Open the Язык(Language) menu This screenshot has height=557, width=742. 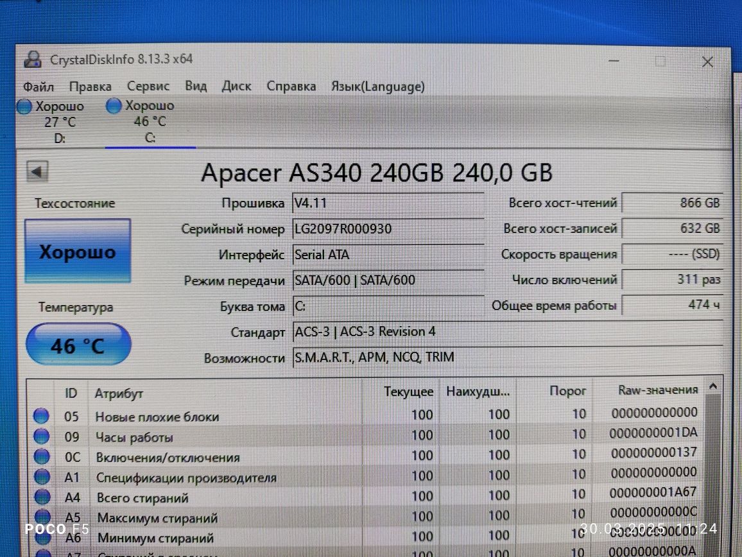point(377,87)
